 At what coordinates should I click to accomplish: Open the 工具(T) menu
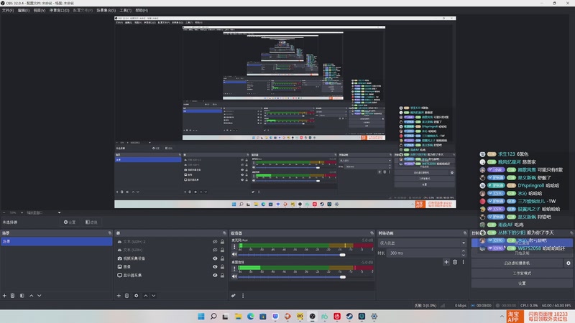coord(125,10)
